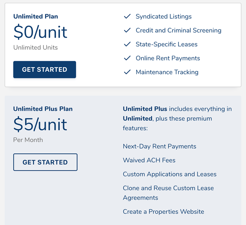
Task: Click Get Started for the Unlimited Plan
Action: coord(45,70)
